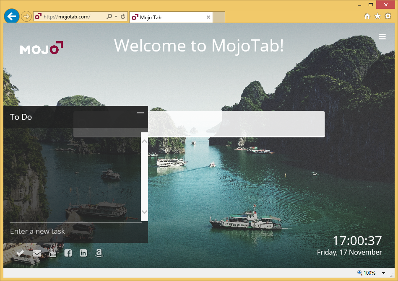Viewport: 398px width, 281px height.
Task: Open the email envelope shortcut
Action: 37,253
